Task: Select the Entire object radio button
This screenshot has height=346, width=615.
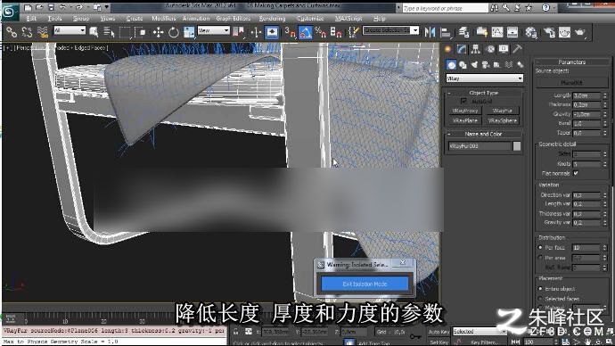Action: click(540, 288)
